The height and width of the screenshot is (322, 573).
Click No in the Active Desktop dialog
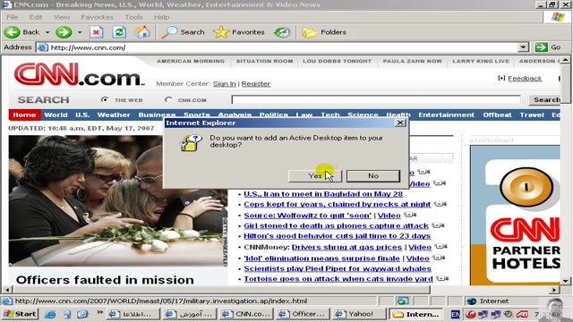pyautogui.click(x=373, y=176)
